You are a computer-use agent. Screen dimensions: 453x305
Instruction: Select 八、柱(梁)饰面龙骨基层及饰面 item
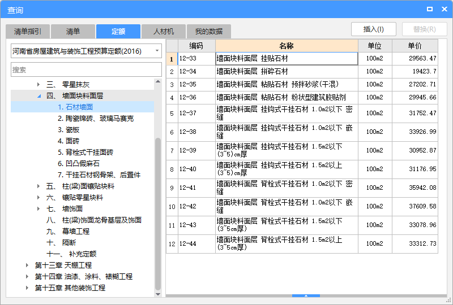click(x=94, y=220)
